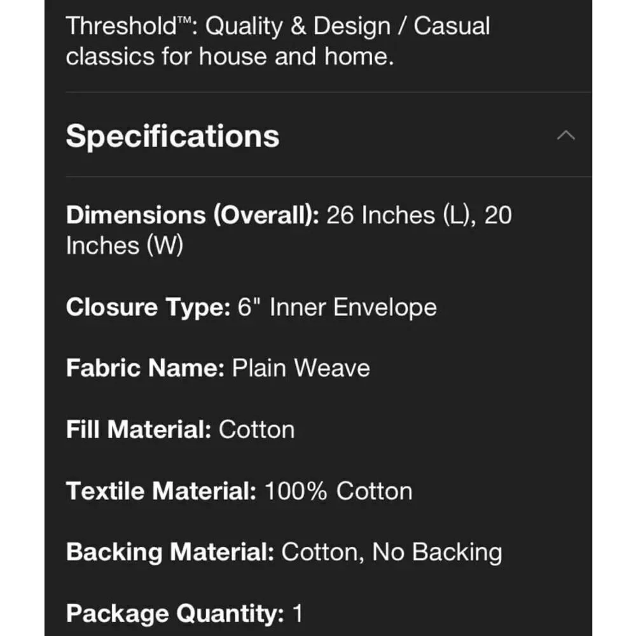Click the 'Cotton, No Backing' value
Image resolution: width=636 pixels, height=636 pixels.
[x=392, y=553]
